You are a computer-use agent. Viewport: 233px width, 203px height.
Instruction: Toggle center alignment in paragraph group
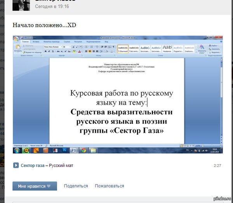(x=90, y=51)
